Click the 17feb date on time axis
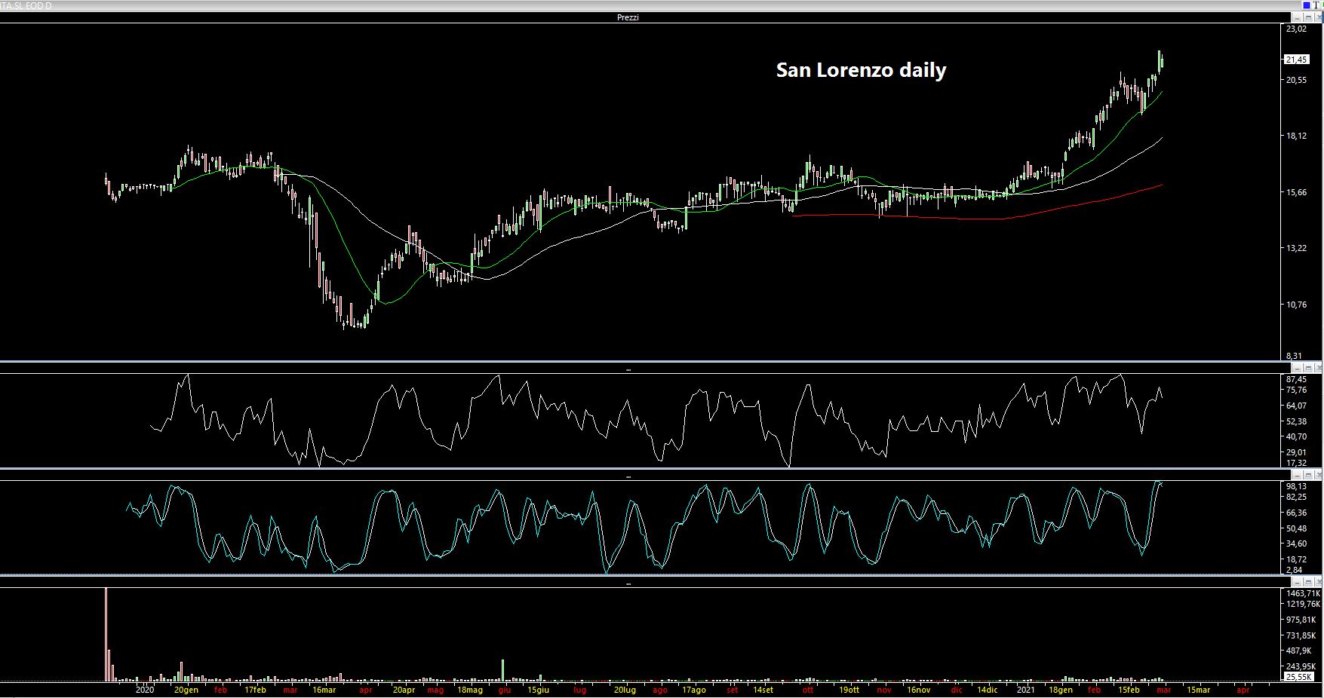This screenshot has height=698, width=1324. pyautogui.click(x=255, y=690)
